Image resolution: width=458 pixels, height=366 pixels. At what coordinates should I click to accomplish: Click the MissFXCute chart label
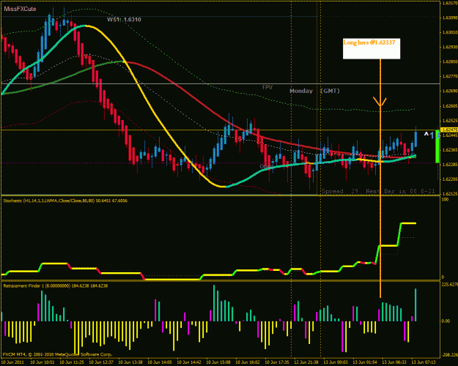point(20,9)
